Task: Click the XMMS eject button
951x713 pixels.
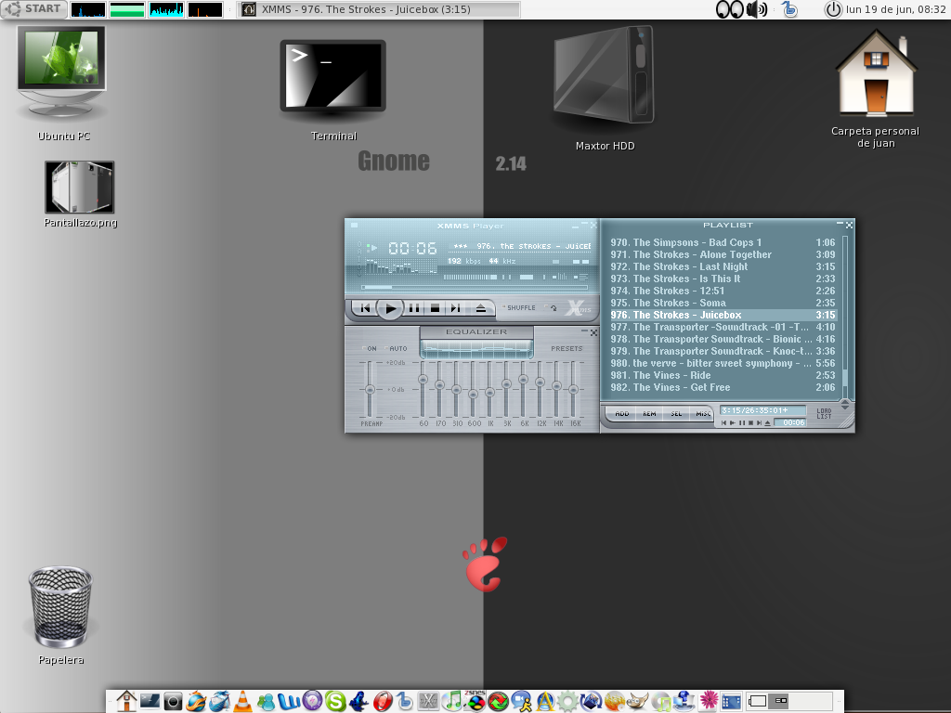Action: [x=481, y=308]
